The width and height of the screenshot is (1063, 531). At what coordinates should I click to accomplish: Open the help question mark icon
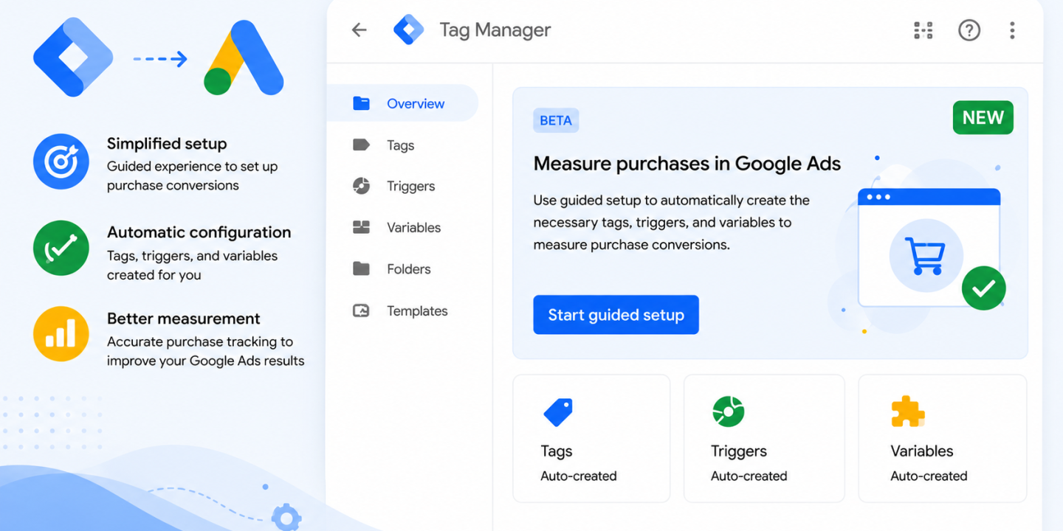coord(969,30)
